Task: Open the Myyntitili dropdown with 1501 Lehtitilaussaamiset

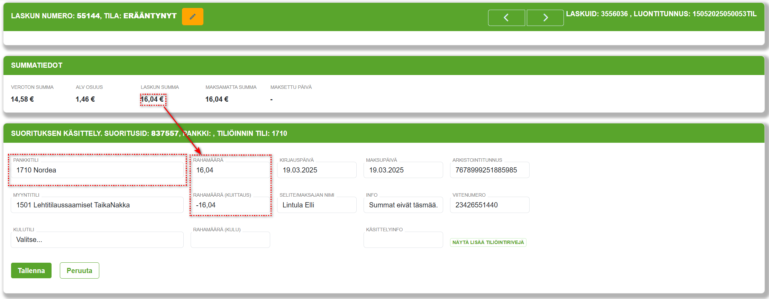Action: tap(97, 205)
